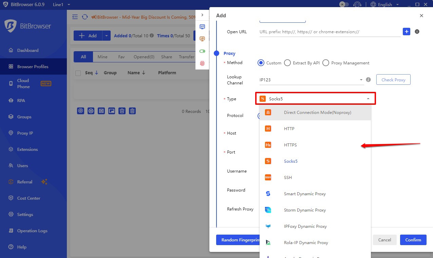Open the dropdown arrow beside Add button

coord(106,36)
